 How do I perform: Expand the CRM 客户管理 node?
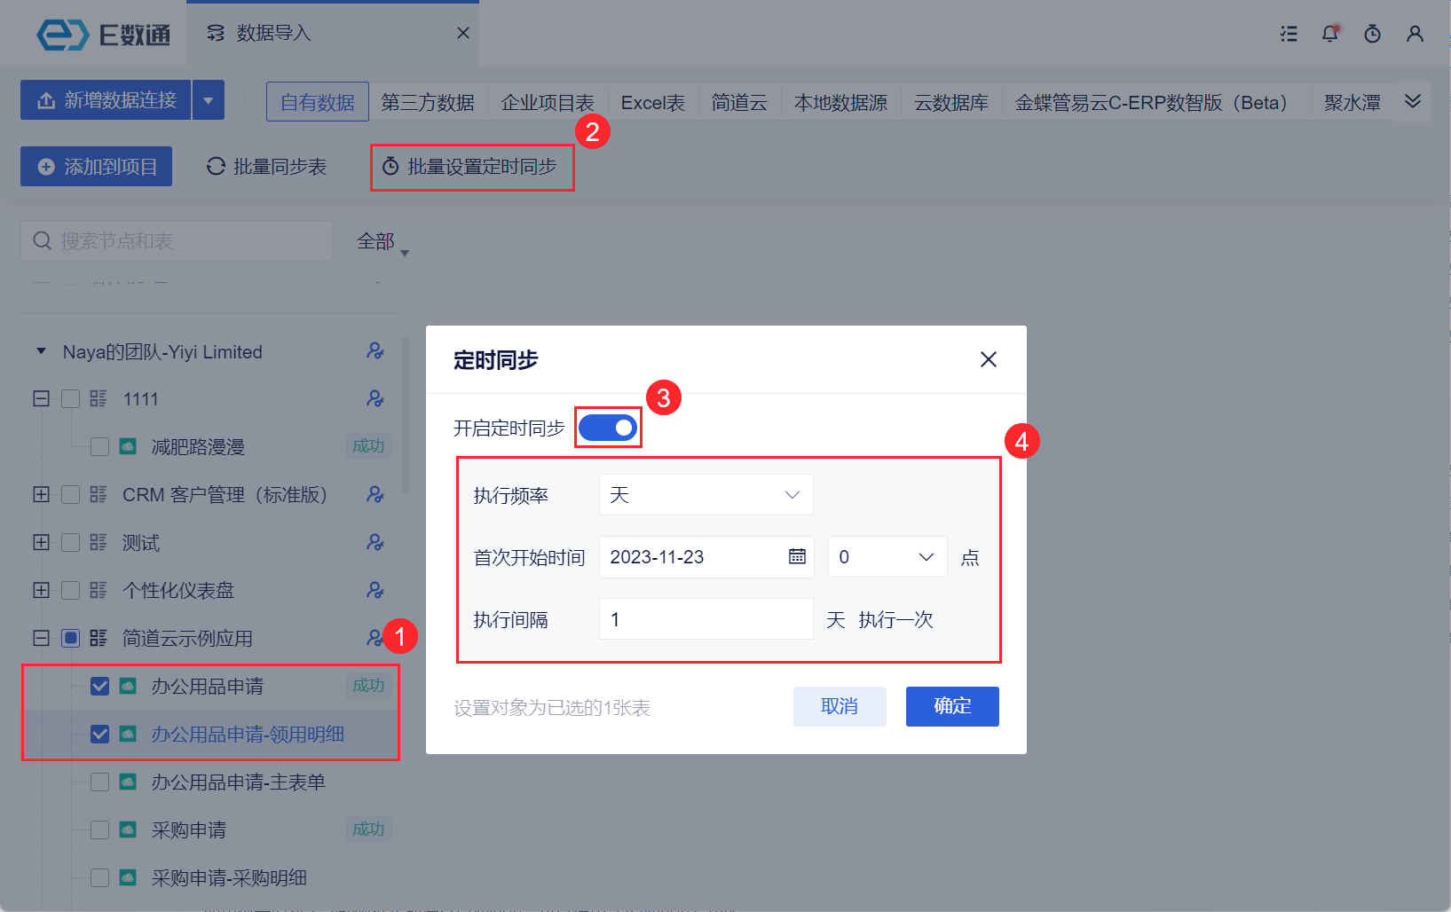(41, 494)
